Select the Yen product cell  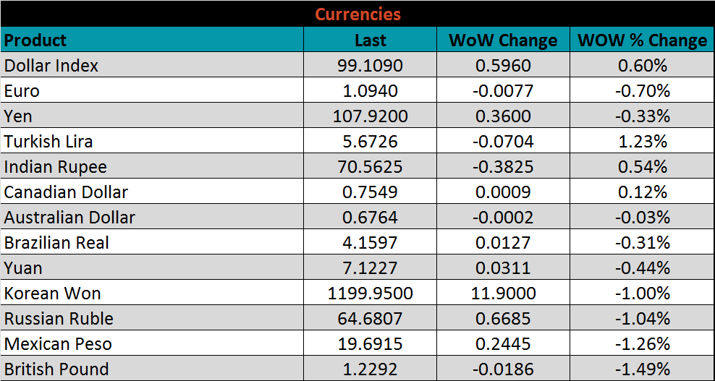click(18, 116)
